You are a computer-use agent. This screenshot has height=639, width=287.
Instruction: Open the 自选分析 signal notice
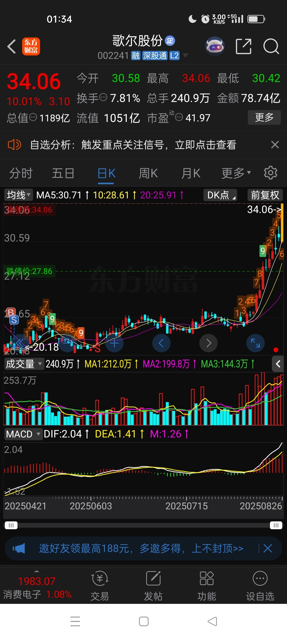(x=133, y=145)
